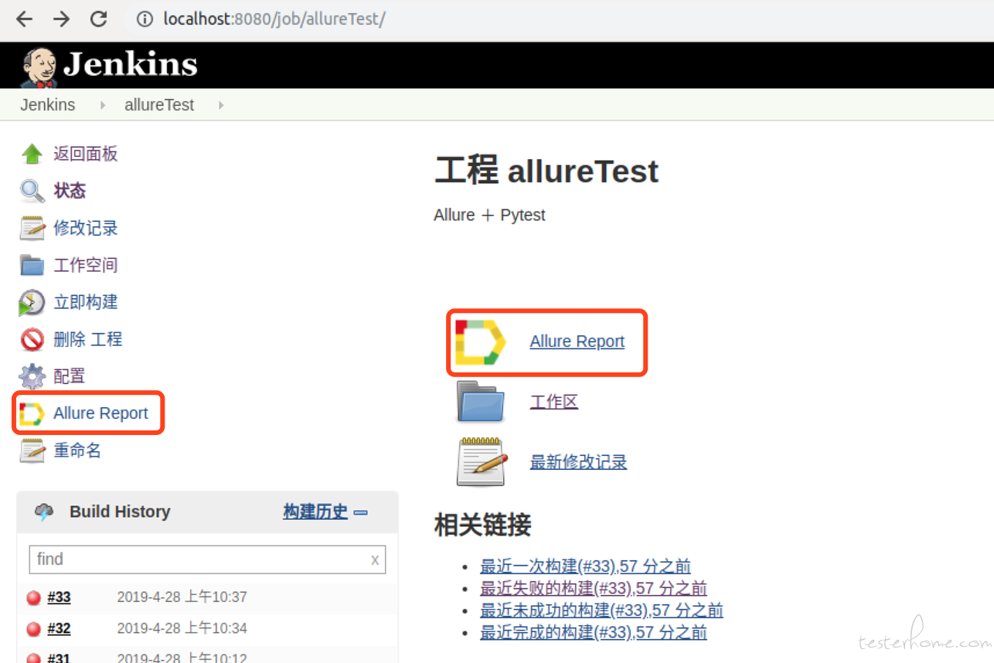994x663 pixels.
Task: Click the large 最新修改记录 notepad icon
Action: 480,462
